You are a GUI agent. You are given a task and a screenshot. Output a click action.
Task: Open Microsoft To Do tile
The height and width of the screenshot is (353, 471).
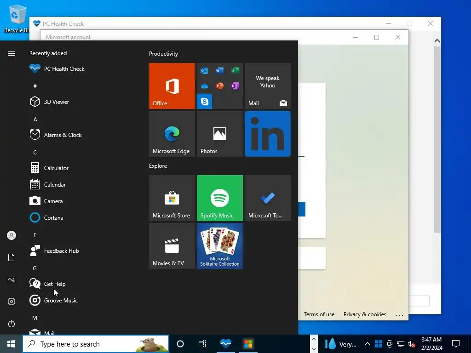coord(268,198)
